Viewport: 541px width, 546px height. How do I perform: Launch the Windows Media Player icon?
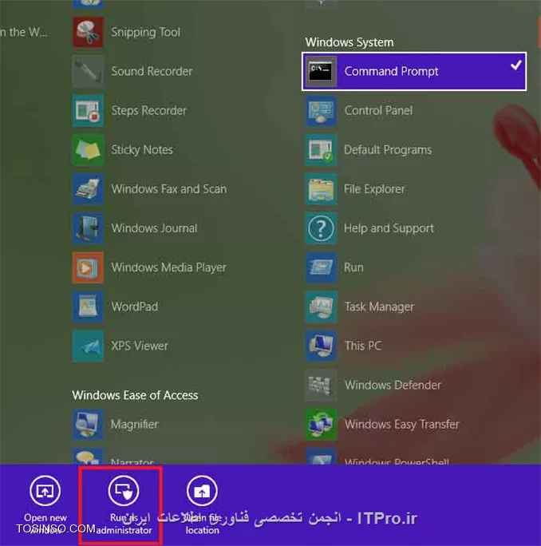click(88, 267)
